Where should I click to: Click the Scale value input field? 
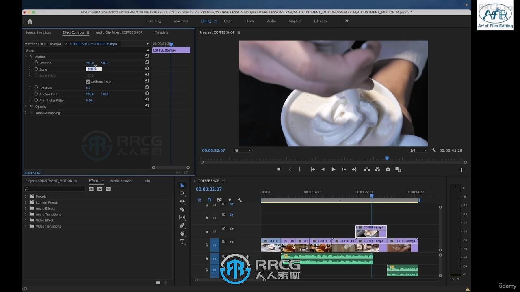click(94, 69)
